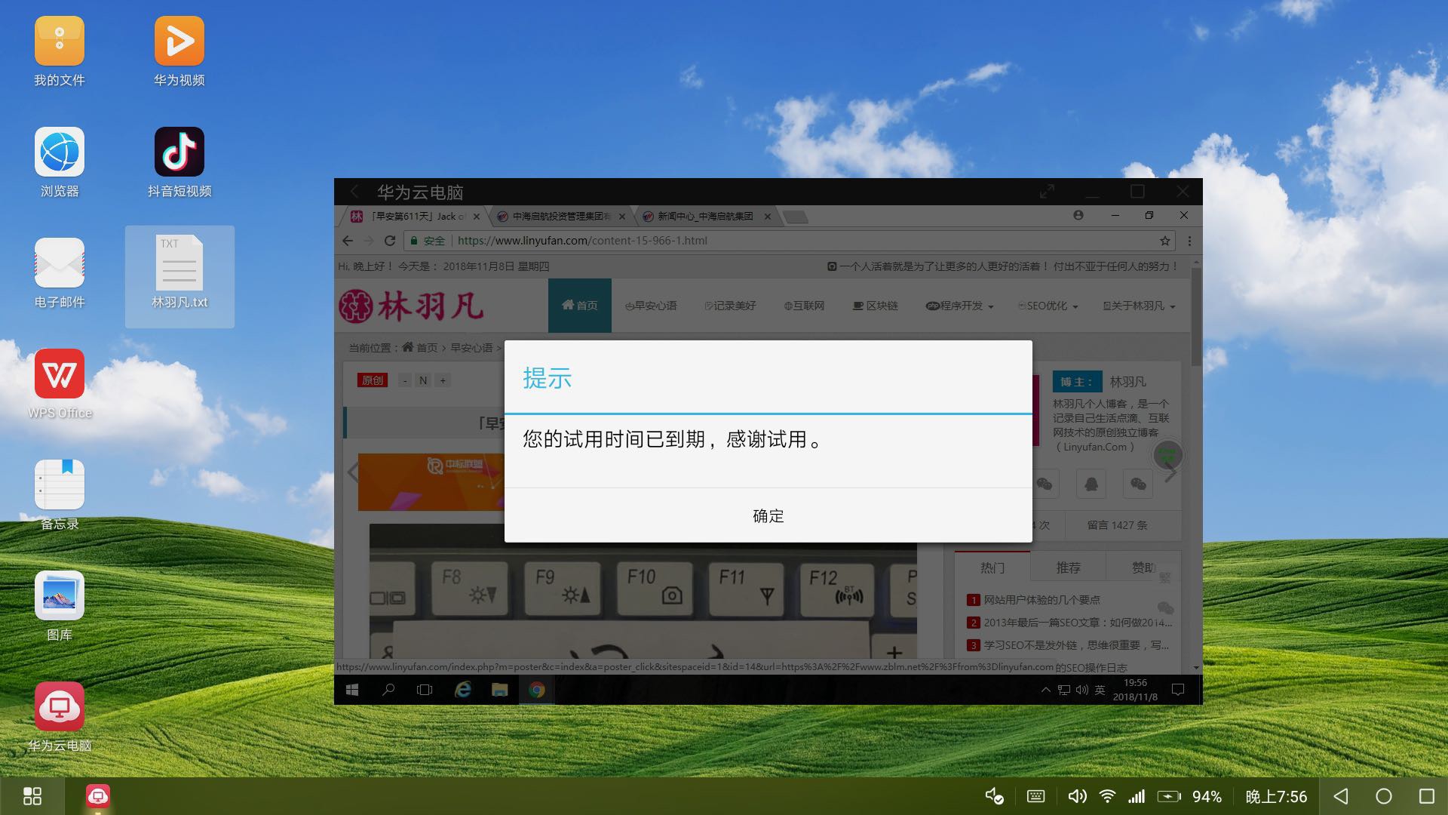Open a new Chrome tab
1448x815 pixels.
796,217
